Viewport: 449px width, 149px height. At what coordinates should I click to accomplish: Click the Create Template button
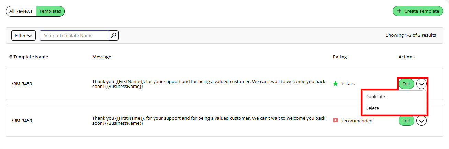coord(418,11)
